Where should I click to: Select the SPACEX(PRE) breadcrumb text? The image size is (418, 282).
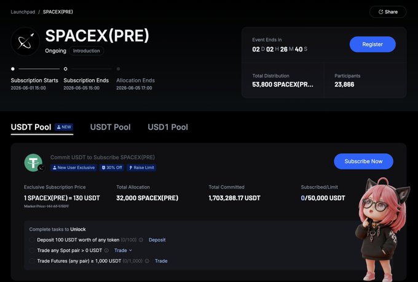click(58, 12)
